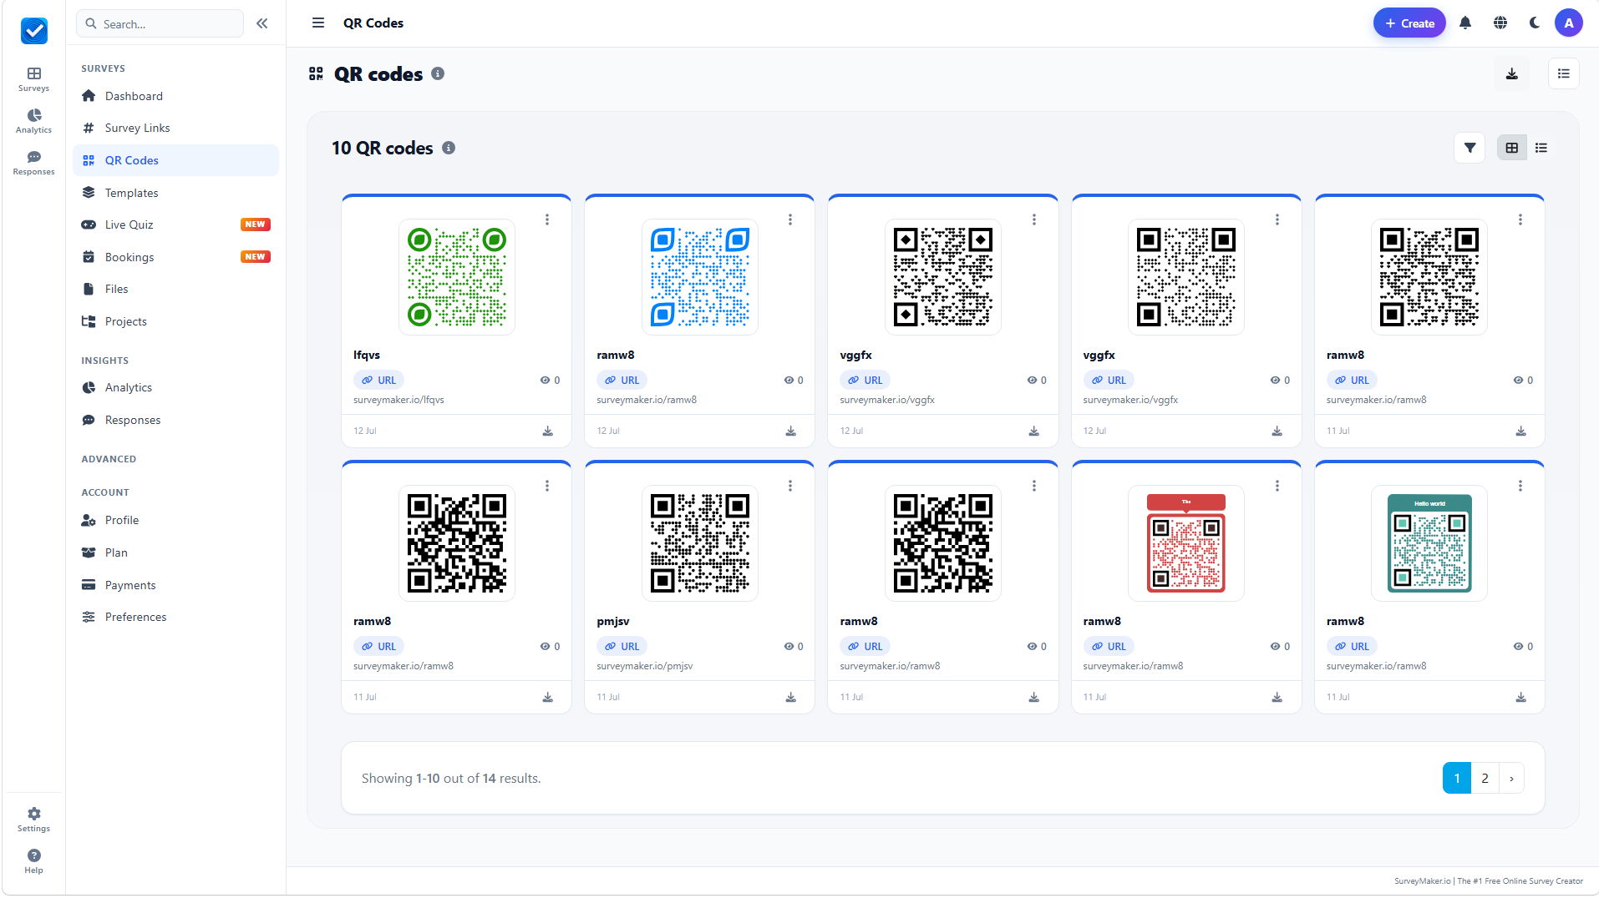Open link surveymaker.io/lfqvs
The height and width of the screenshot is (898, 1599).
click(x=398, y=400)
